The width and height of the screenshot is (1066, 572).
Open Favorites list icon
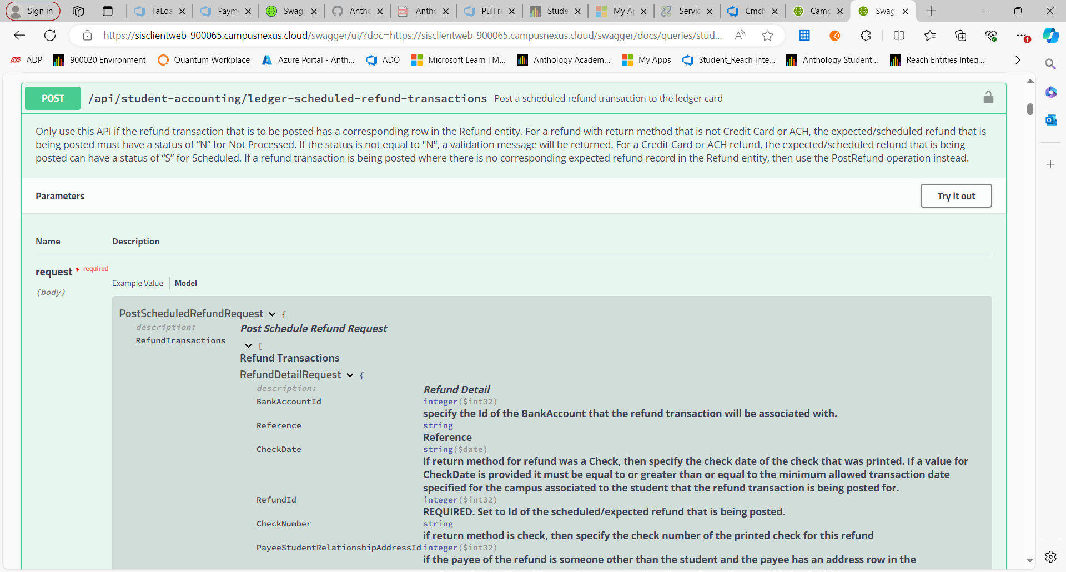click(x=930, y=36)
